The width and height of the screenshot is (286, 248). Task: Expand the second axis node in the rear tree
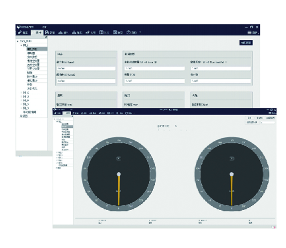coord(21,92)
